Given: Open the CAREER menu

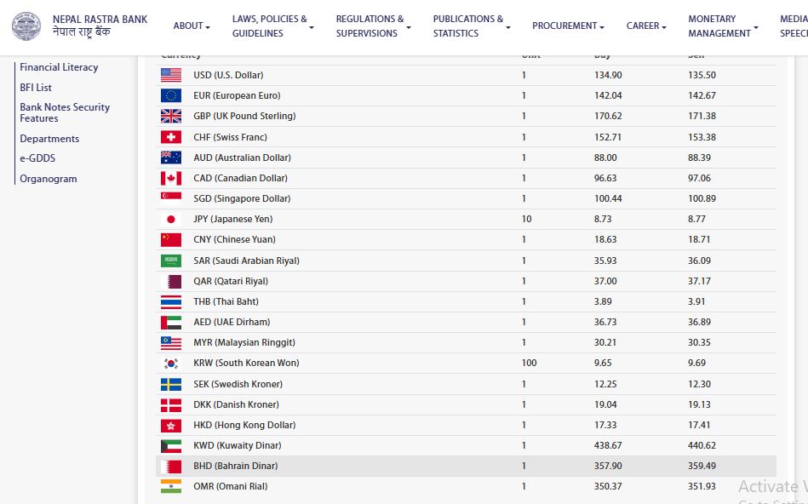Looking at the screenshot, I should (x=646, y=26).
